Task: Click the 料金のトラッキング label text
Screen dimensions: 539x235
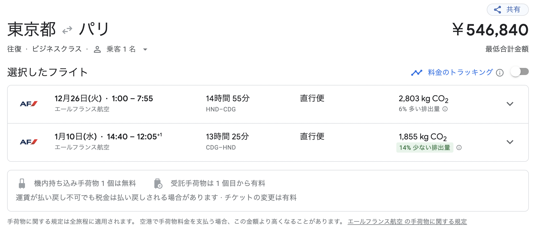Action: (460, 72)
